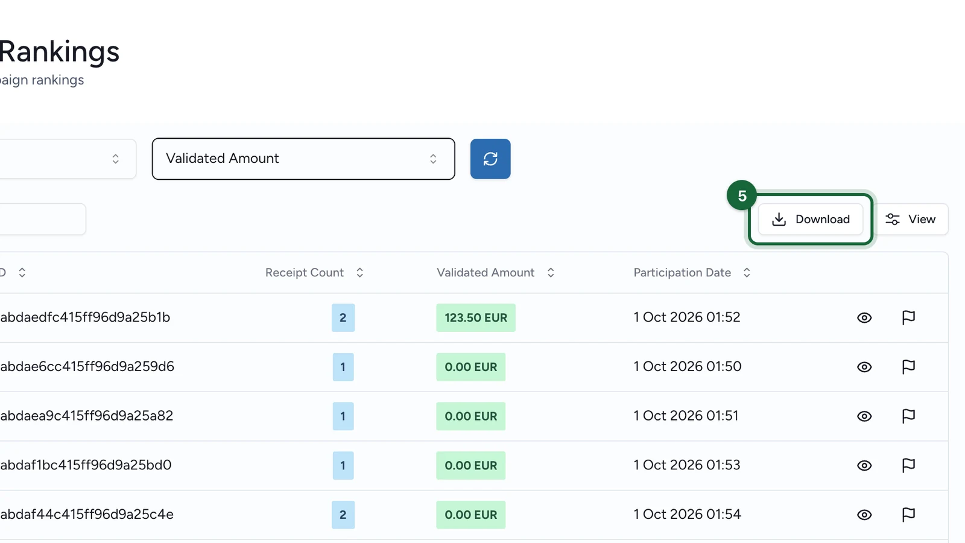The image size is (965, 543).
Task: Sort by the ID column arrows
Action: click(22, 273)
